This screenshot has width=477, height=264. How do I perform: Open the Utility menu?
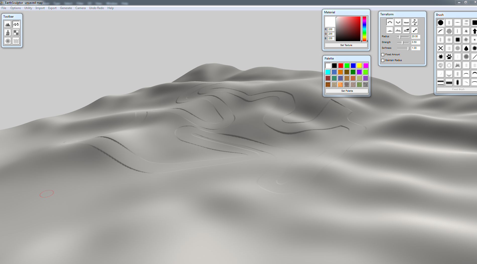click(x=28, y=8)
